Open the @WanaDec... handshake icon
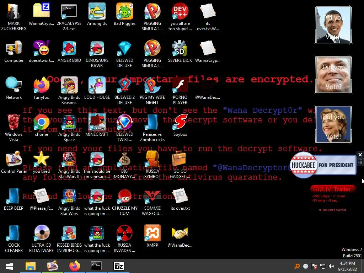 [180, 236]
